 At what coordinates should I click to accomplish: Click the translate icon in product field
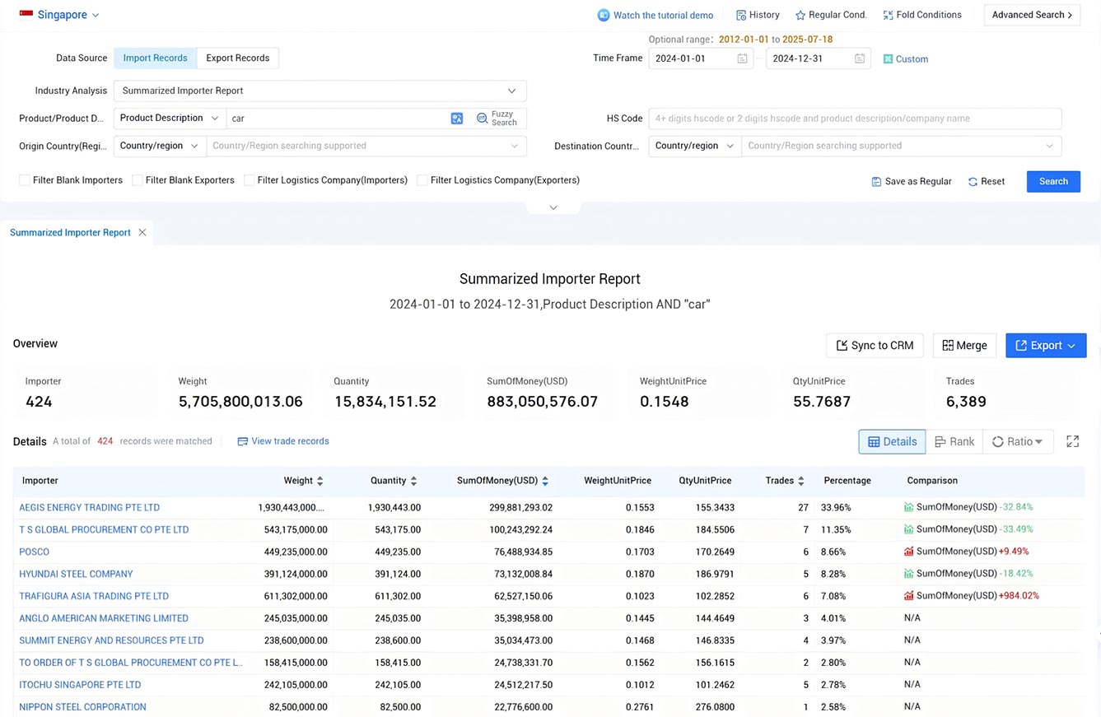click(457, 119)
